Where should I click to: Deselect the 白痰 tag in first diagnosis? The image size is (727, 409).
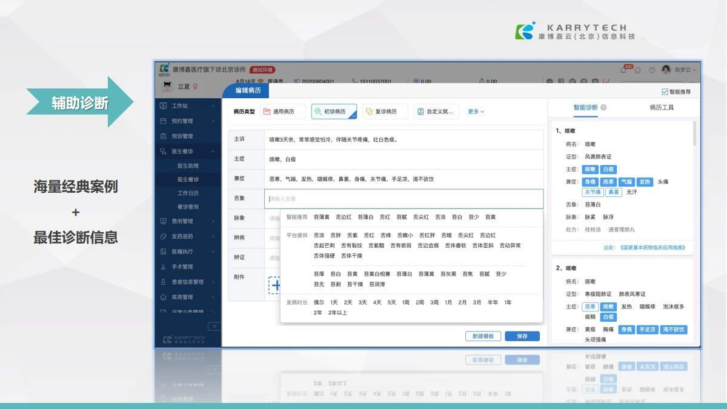608,170
